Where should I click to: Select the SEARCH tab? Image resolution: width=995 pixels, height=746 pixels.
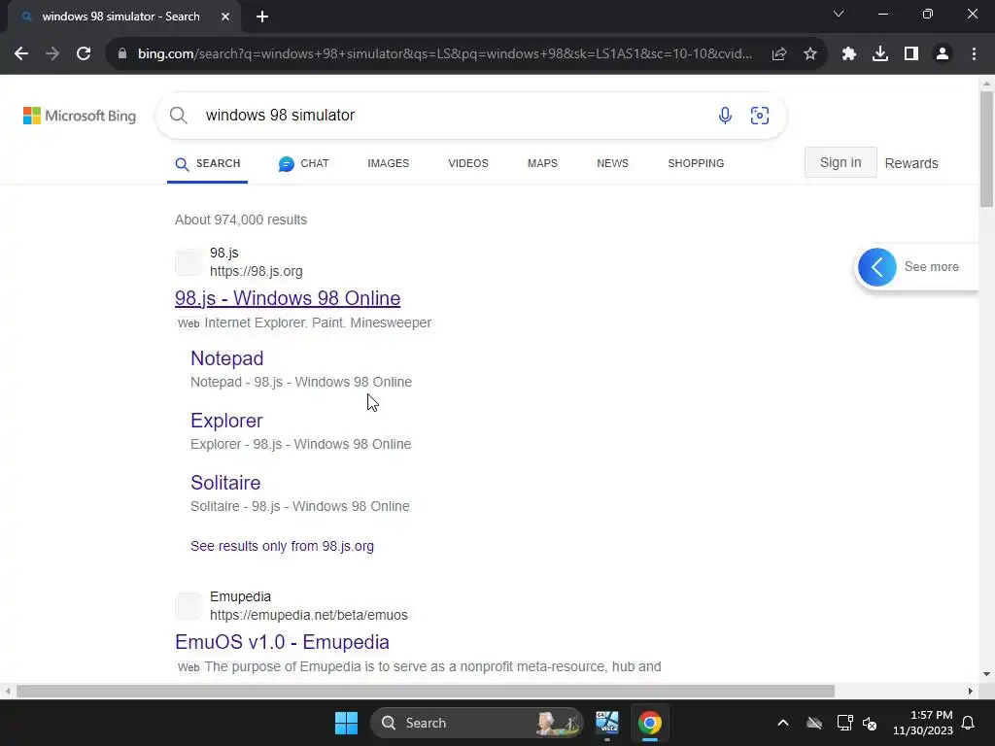pos(208,163)
